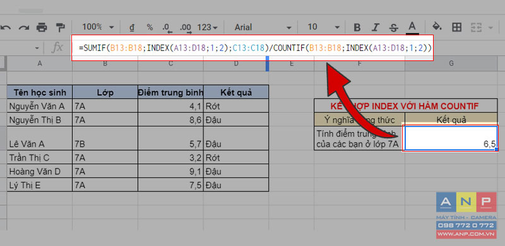Viewport: 505px width, 246px height.
Task: Open the 123 number format menu
Action: point(208,27)
